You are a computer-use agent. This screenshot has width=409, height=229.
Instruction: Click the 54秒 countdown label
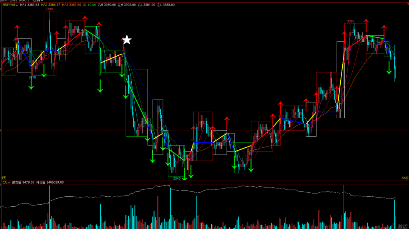pos(404,178)
